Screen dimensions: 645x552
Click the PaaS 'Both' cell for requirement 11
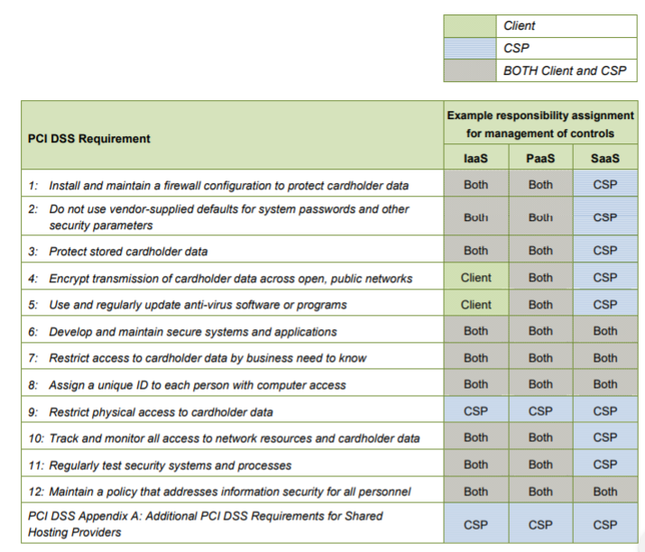coord(540,465)
